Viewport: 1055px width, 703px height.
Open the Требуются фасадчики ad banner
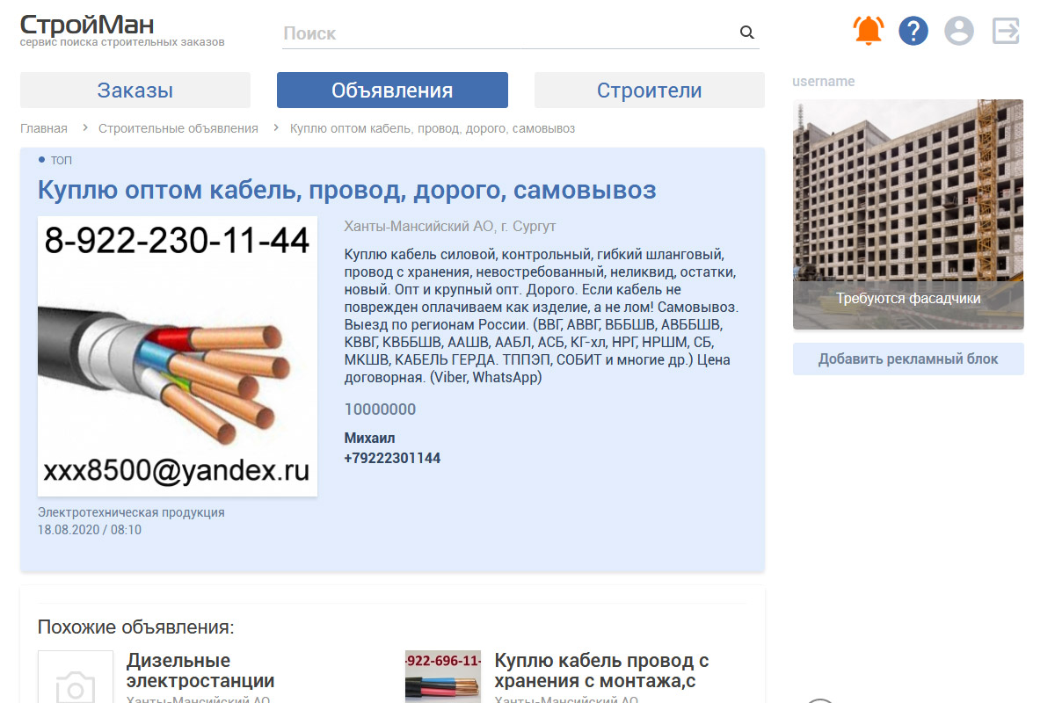point(908,214)
